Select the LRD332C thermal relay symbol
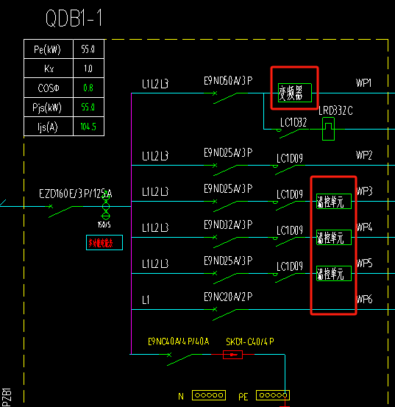This screenshot has width=395, height=407. point(328,129)
